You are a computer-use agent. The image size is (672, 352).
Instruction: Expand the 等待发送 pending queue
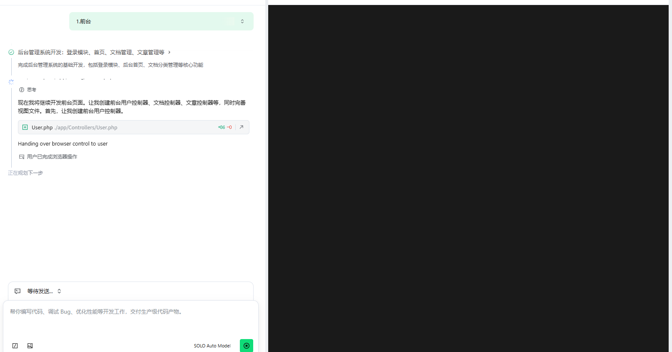coord(59,291)
